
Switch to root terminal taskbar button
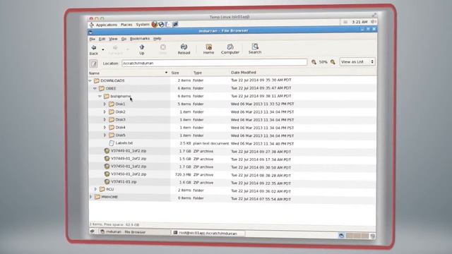[208, 233]
